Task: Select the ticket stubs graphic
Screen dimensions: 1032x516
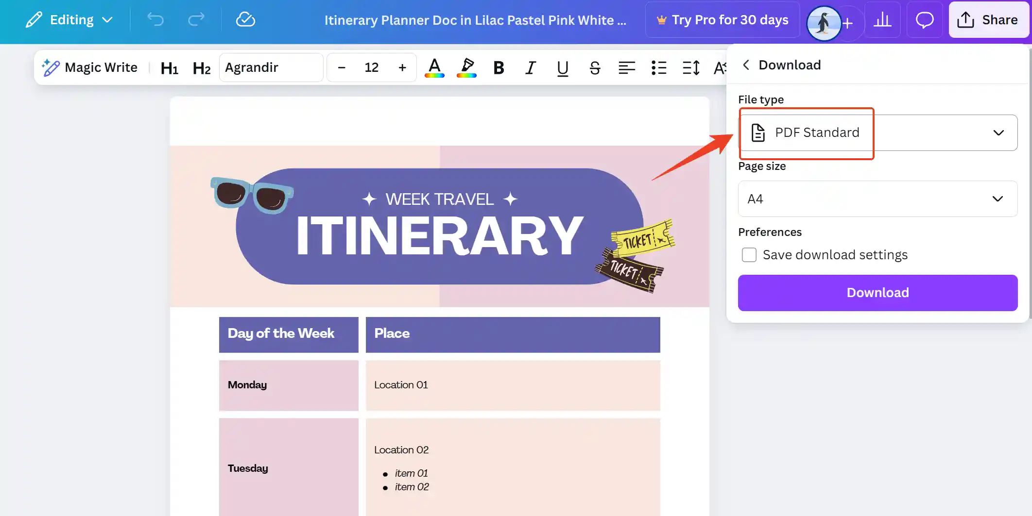Action: click(635, 256)
